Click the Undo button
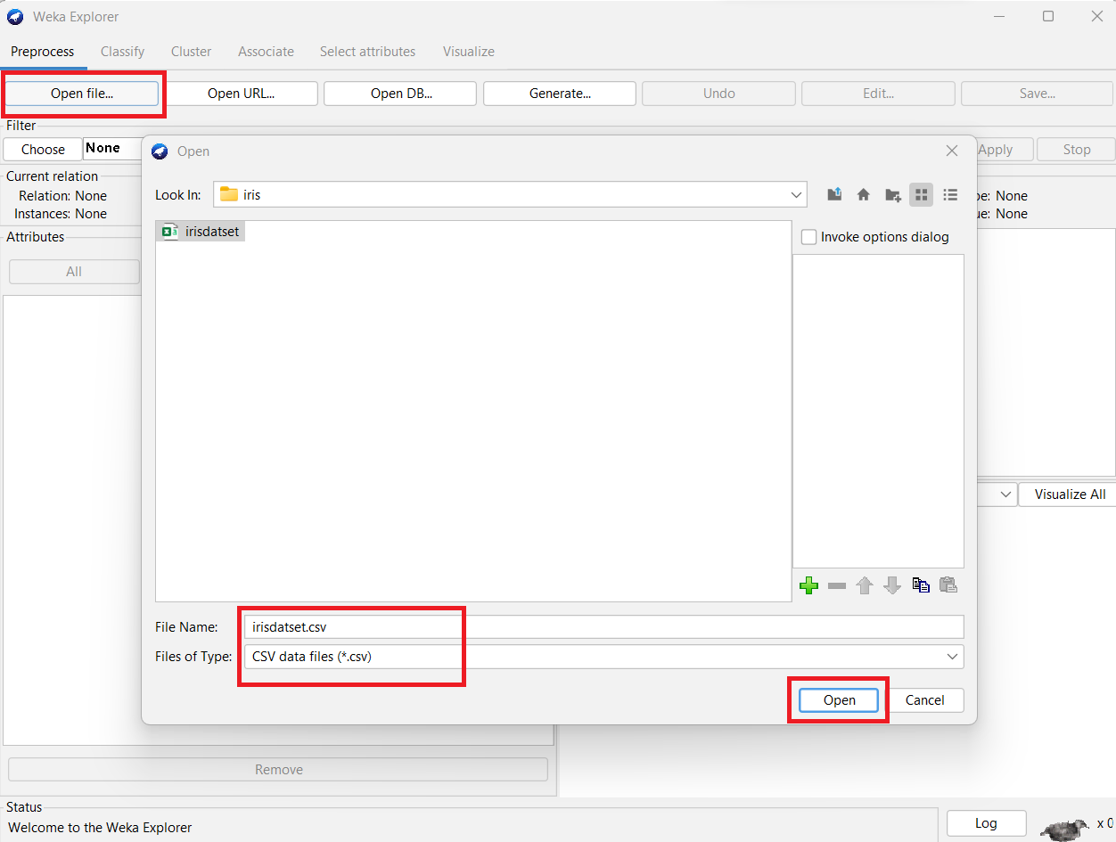Viewport: 1116px width, 842px height. (719, 94)
